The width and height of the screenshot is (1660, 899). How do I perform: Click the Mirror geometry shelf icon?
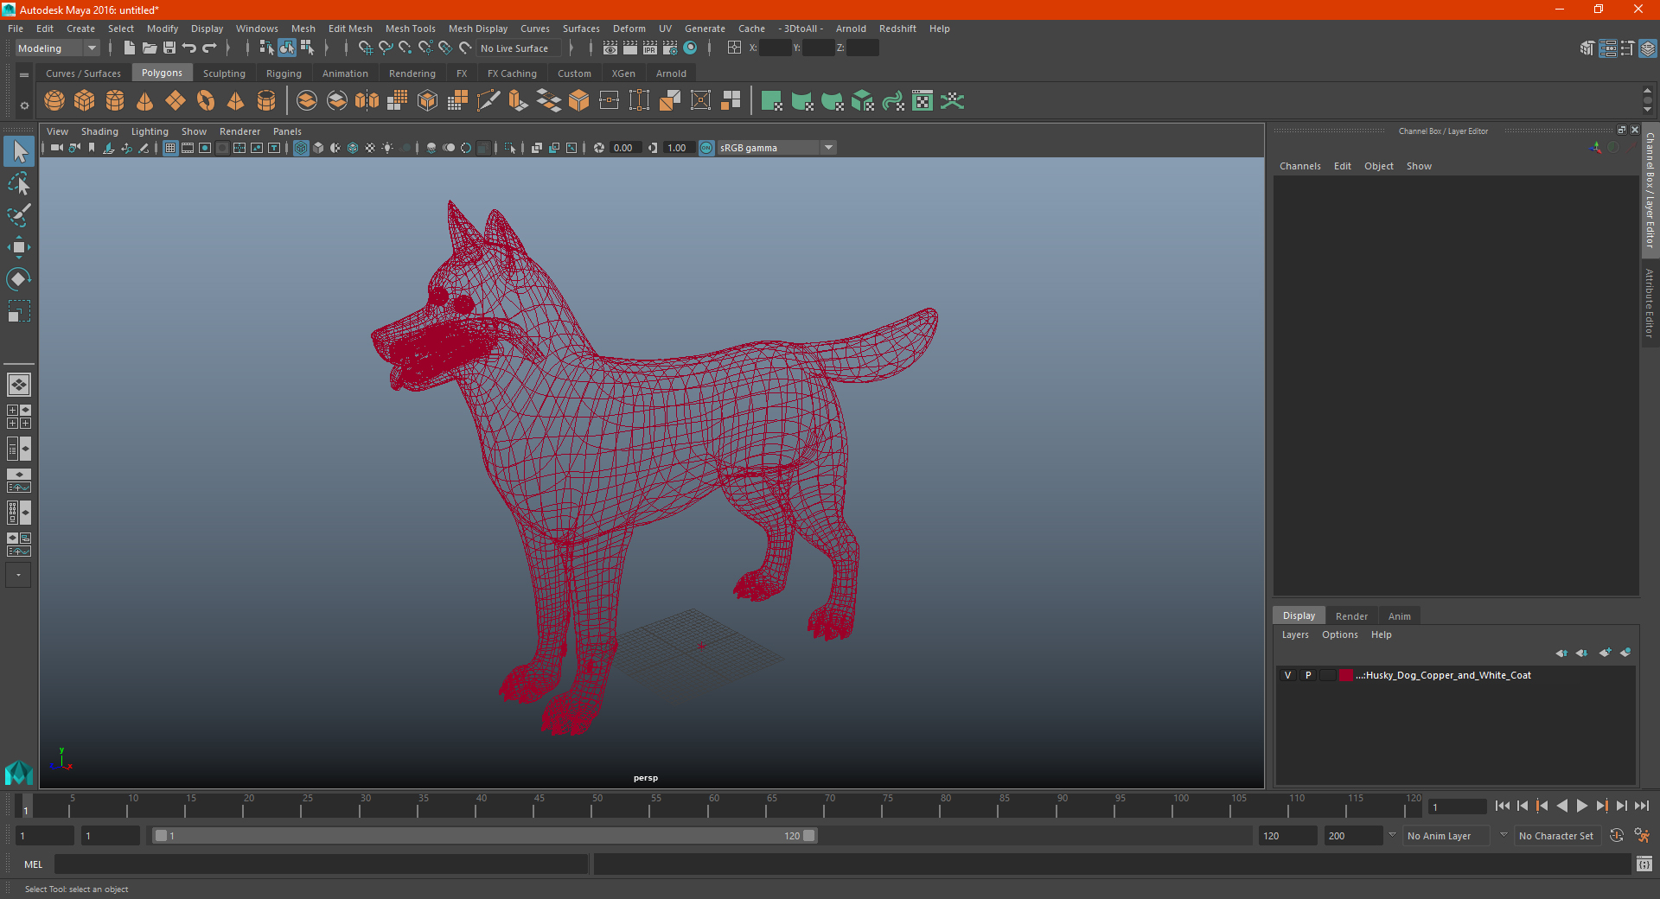tap(367, 101)
